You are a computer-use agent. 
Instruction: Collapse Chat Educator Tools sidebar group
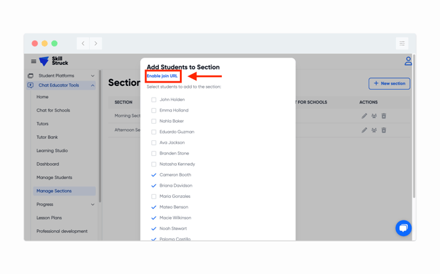(93, 85)
